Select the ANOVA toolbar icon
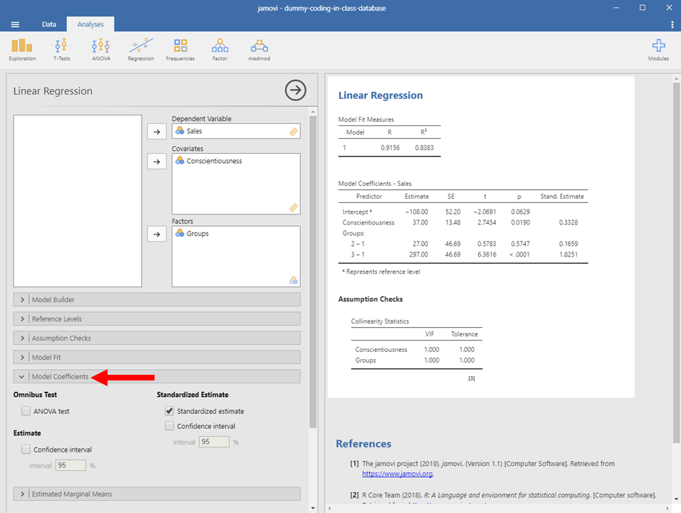The height and width of the screenshot is (513, 681). (101, 49)
